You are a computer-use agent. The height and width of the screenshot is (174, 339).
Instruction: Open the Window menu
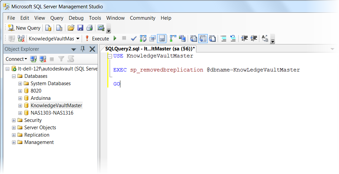click(x=115, y=18)
